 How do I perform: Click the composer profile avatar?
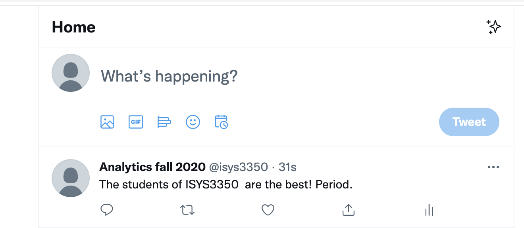[71, 73]
